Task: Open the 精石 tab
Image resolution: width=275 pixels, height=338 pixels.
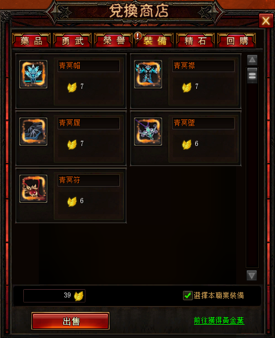Action: pos(195,41)
